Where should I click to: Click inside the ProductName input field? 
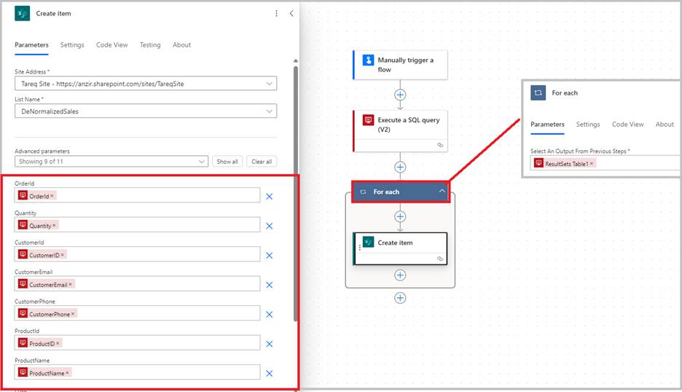tap(138, 372)
